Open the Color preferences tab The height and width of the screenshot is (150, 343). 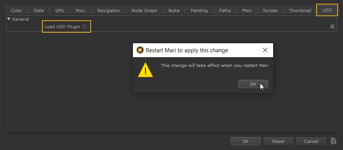(x=17, y=11)
